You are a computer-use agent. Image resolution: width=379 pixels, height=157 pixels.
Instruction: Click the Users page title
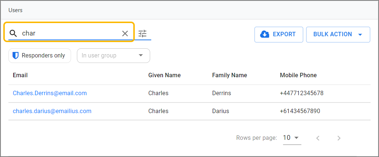[x=15, y=10]
